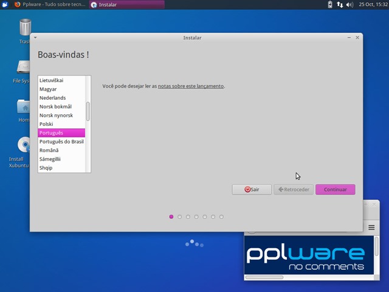
Task: Click the first filled progress step dot
Action: click(x=171, y=217)
